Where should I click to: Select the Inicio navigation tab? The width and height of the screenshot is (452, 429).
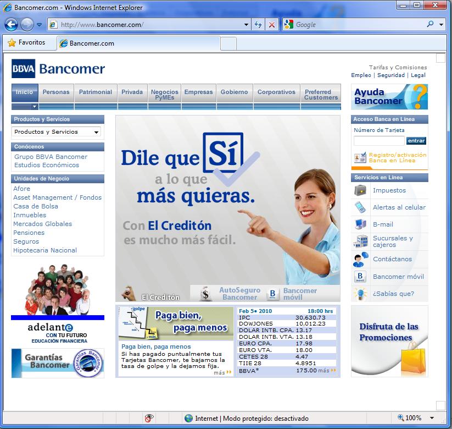(x=25, y=92)
